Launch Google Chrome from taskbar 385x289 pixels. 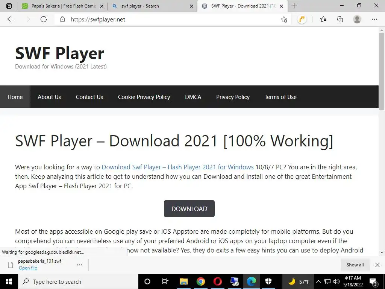pos(201,281)
